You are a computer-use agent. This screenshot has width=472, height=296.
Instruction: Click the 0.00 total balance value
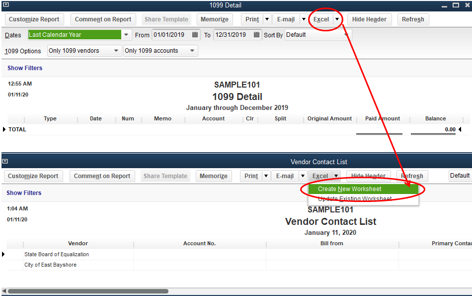450,129
